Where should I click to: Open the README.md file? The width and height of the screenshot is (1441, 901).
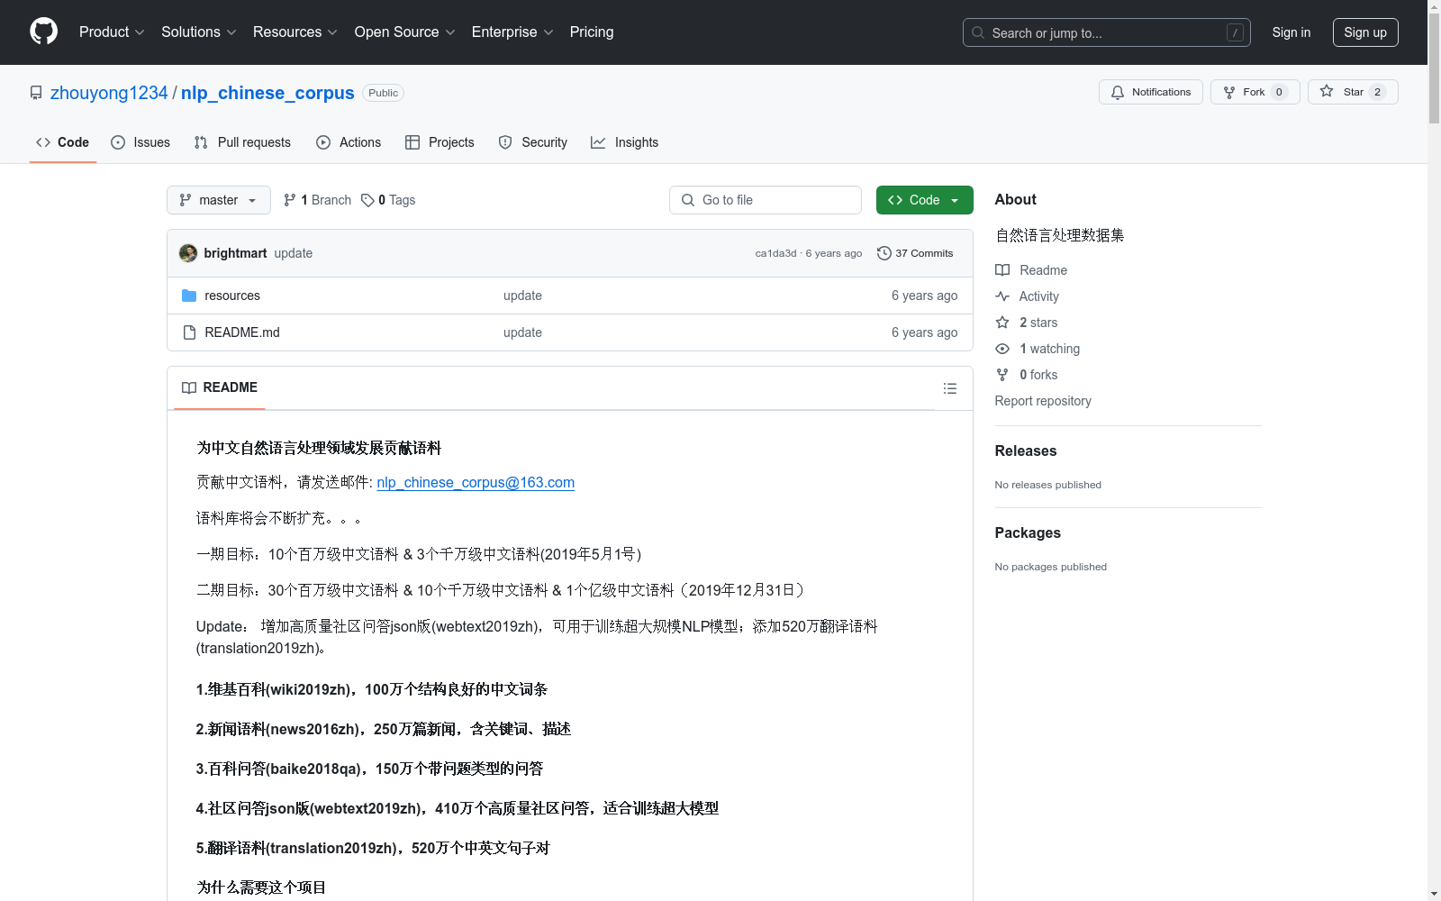[242, 332]
